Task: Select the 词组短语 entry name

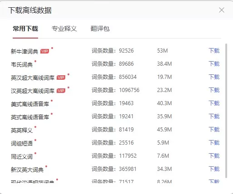Action: pyautogui.click(x=22, y=144)
